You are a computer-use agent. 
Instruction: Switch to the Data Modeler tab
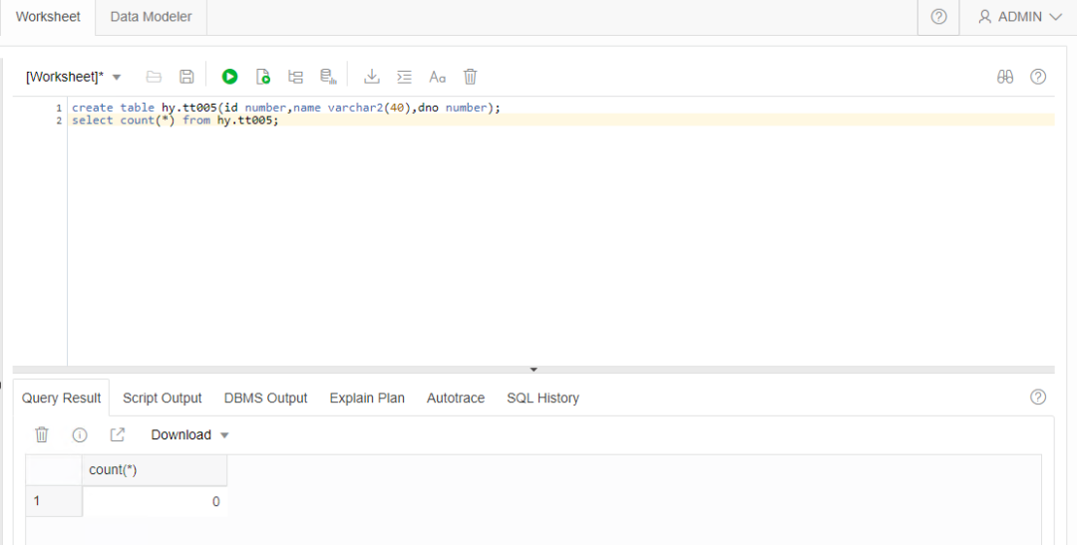[152, 17]
